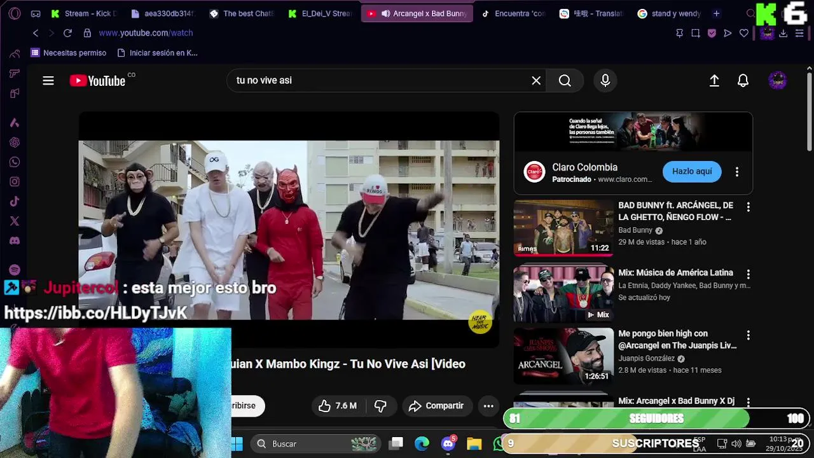Open the BAD BUNNY 11:22 video thumbnail
This screenshot has height=458, width=814.
coord(563,228)
